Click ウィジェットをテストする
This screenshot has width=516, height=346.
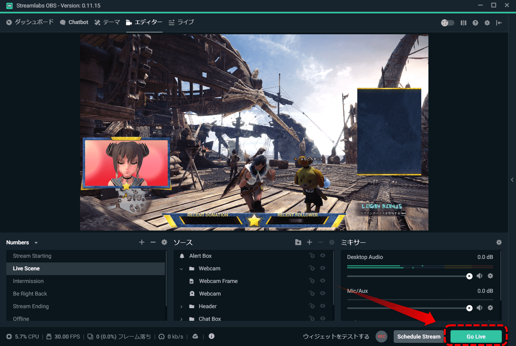(336, 337)
